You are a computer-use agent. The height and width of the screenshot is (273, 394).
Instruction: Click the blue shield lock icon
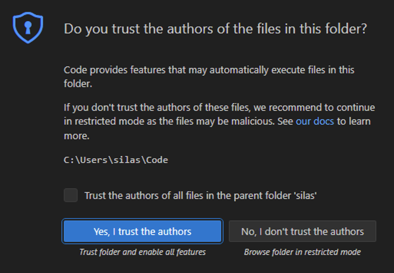(x=28, y=27)
